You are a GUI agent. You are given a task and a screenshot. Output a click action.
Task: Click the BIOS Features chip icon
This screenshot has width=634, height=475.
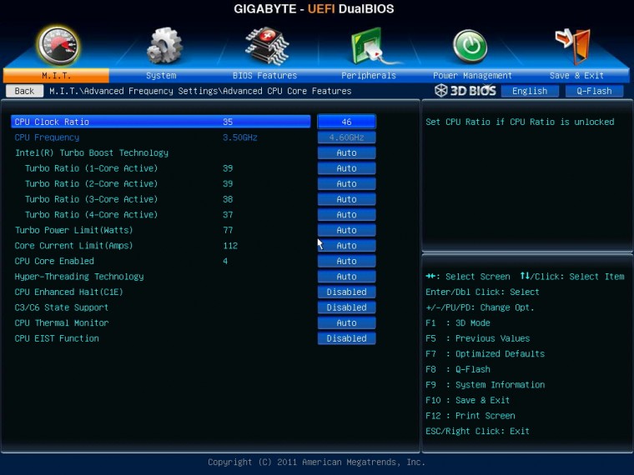tap(267, 46)
